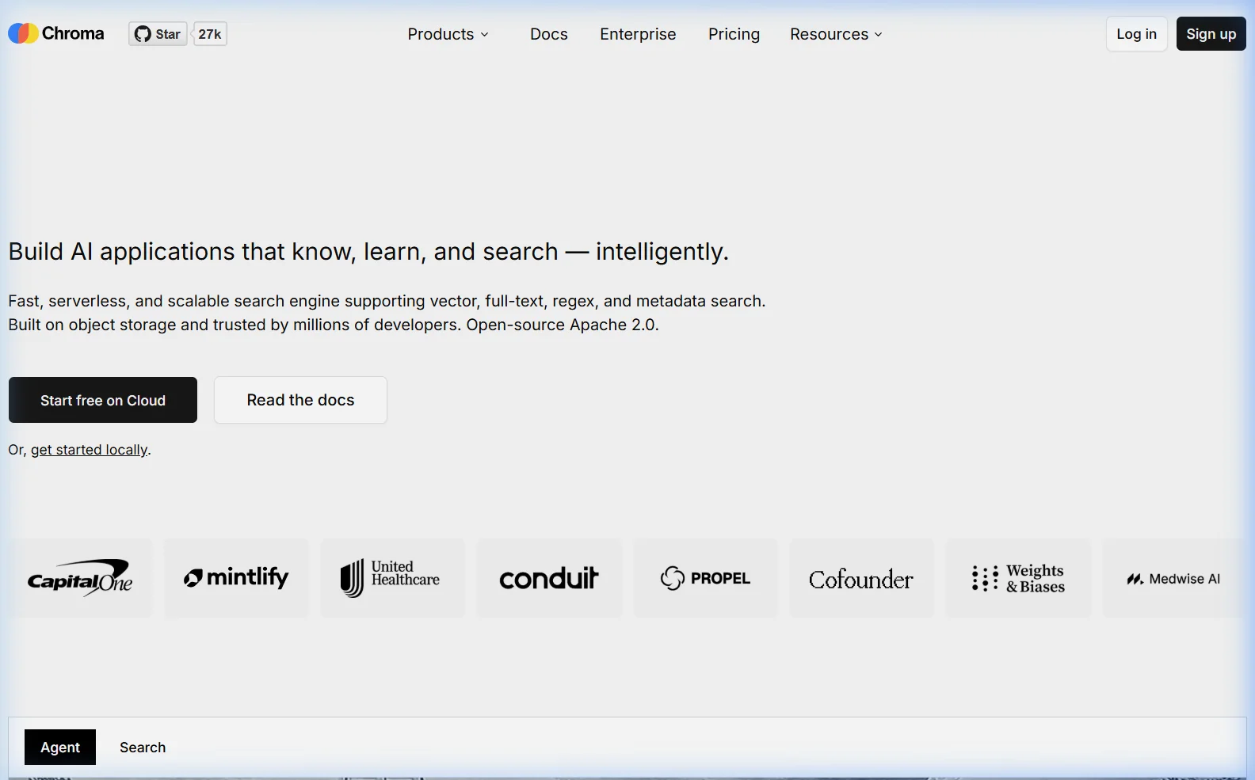Click Start free on Cloud
Viewport: 1255px width, 780px height.
(103, 400)
